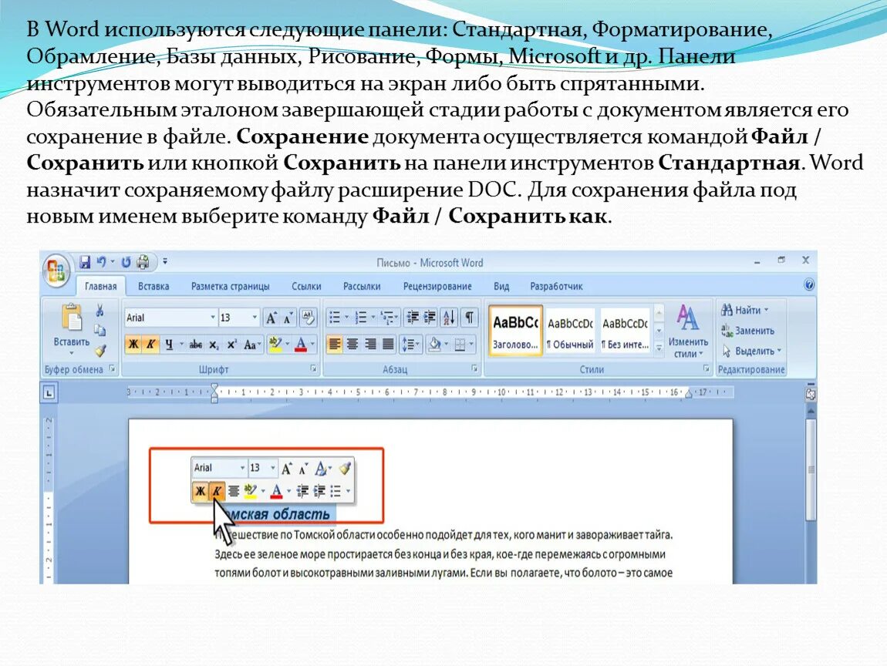Screen dimensions: 887x666
Task: Switch to the Вставка tab
Action: [153, 287]
